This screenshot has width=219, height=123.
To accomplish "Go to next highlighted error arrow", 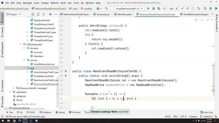I will [x=212, y=20].
